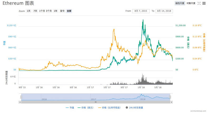The width and height of the screenshot is (211, 115).
Task: Switch to linear scale 线性尺度
Action: (x=180, y=3)
